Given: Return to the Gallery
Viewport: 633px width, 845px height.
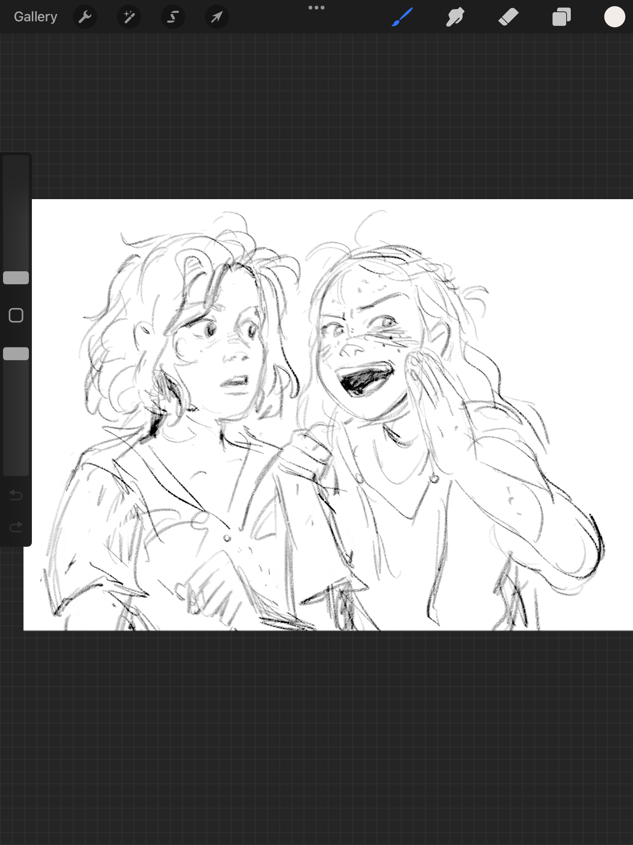Looking at the screenshot, I should 36,17.
